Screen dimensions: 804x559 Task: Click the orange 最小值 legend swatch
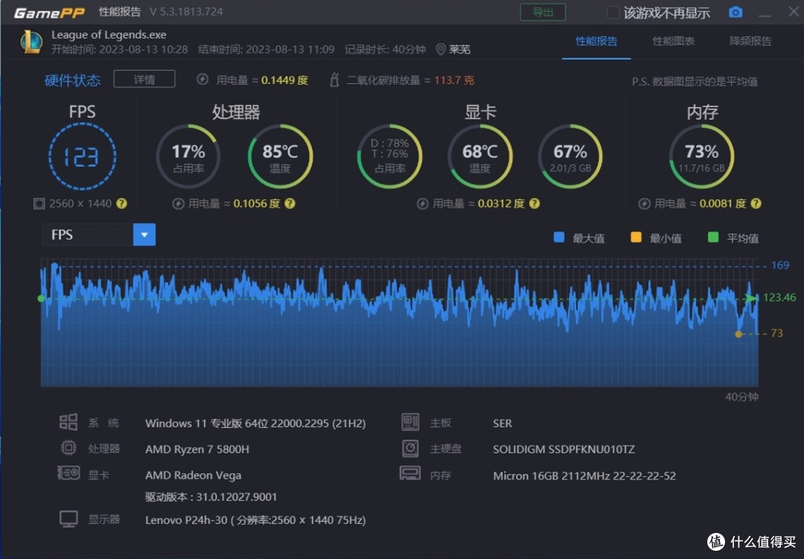tap(636, 237)
